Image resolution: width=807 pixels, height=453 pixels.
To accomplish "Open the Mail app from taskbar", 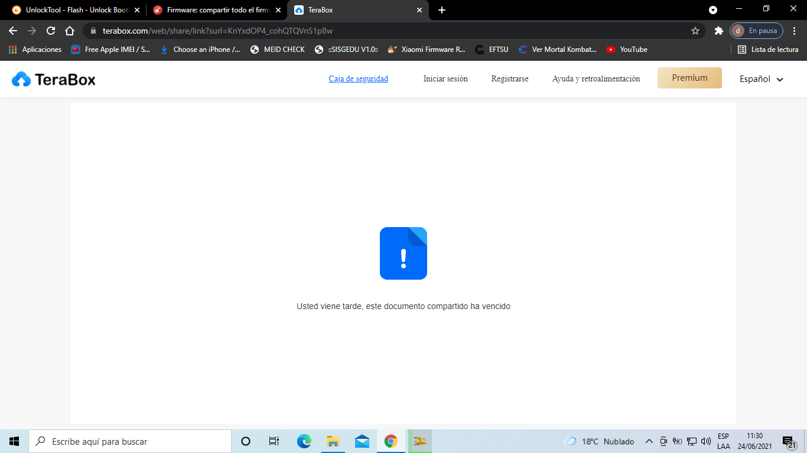I will click(x=362, y=441).
